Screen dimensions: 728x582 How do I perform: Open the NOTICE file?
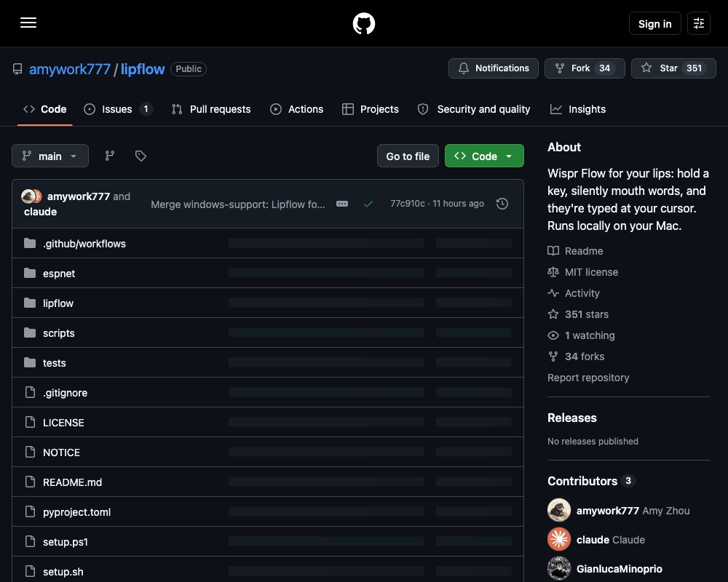coord(61,453)
